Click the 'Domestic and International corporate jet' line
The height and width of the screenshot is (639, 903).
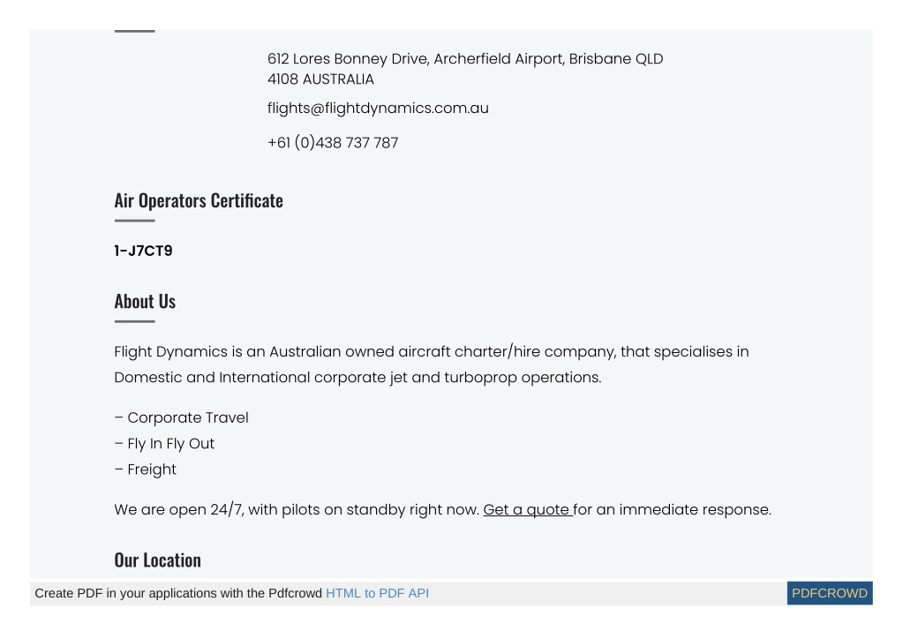point(357,378)
